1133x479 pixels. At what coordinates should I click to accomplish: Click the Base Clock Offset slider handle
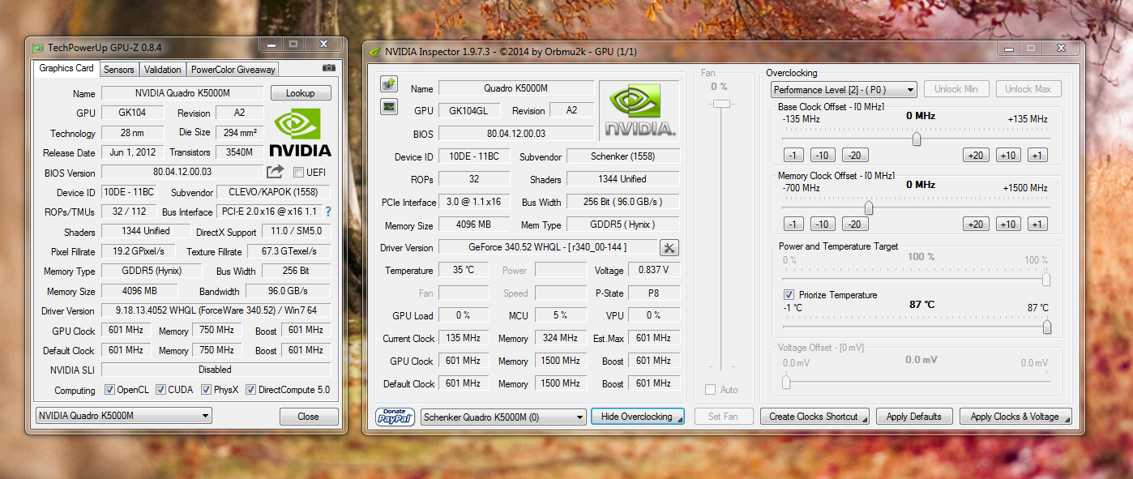pos(917,139)
